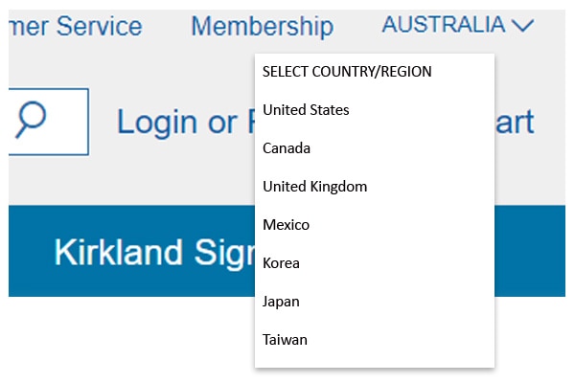Expand the chevron next to AUSTRALIA

pyautogui.click(x=523, y=26)
